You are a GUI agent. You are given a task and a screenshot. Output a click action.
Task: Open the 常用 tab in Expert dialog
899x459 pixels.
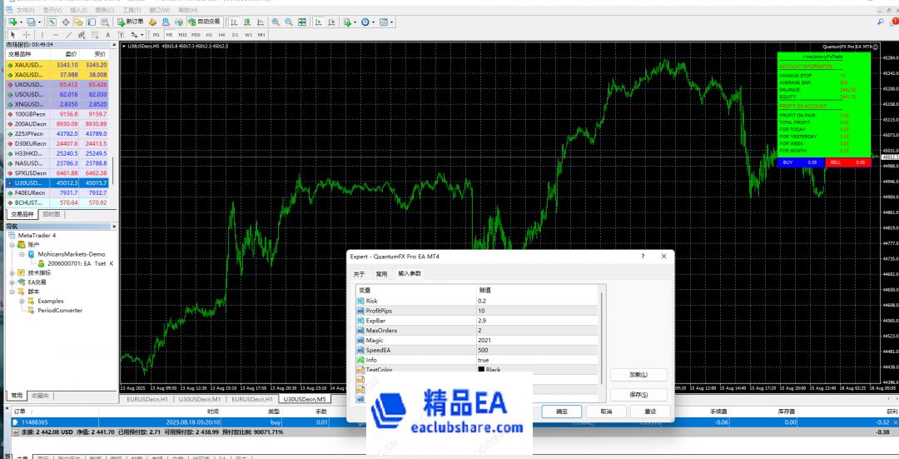381,273
